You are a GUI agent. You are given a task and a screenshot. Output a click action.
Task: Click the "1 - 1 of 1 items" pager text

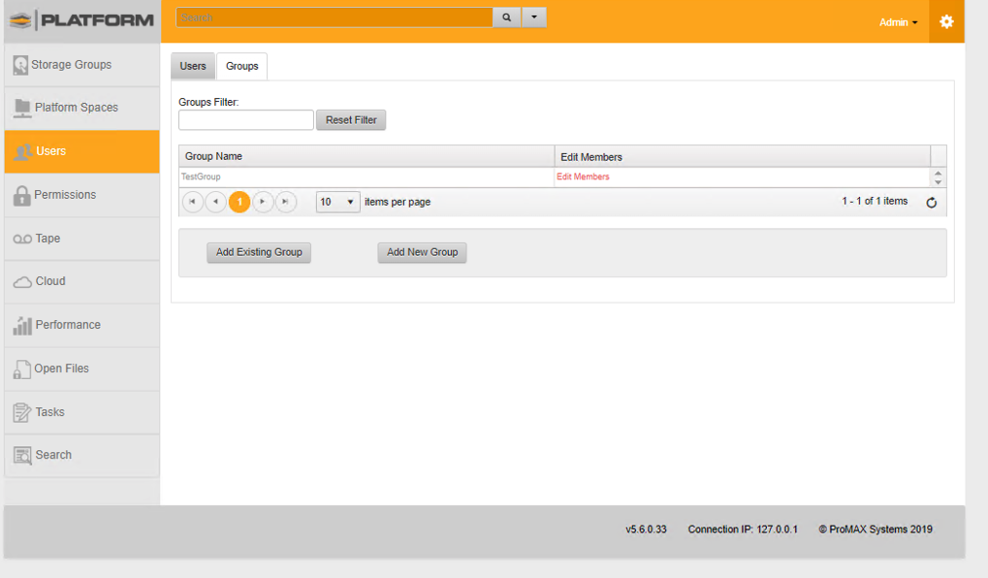coord(875,201)
